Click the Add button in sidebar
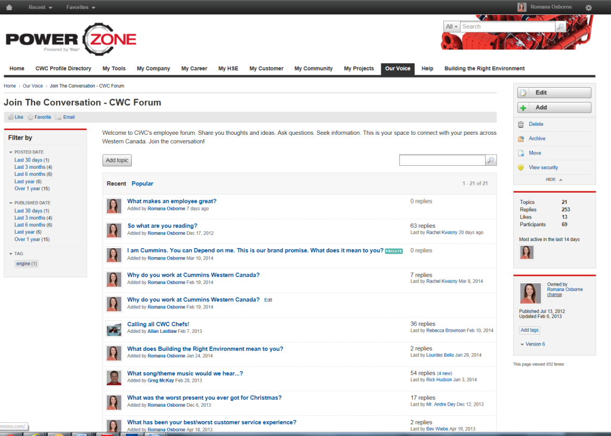Screen dimensions: 611x436 click(554, 107)
